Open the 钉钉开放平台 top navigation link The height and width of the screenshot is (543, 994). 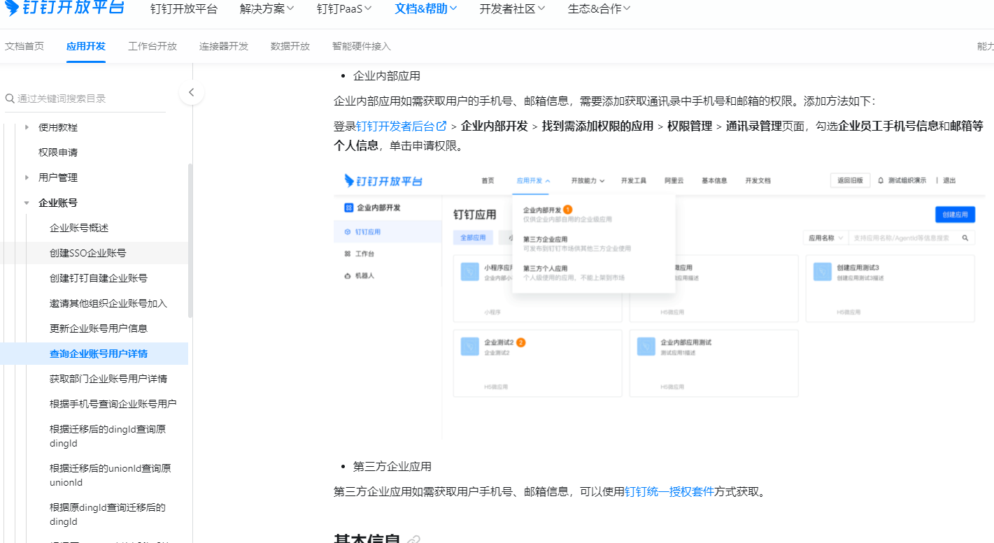point(184,9)
